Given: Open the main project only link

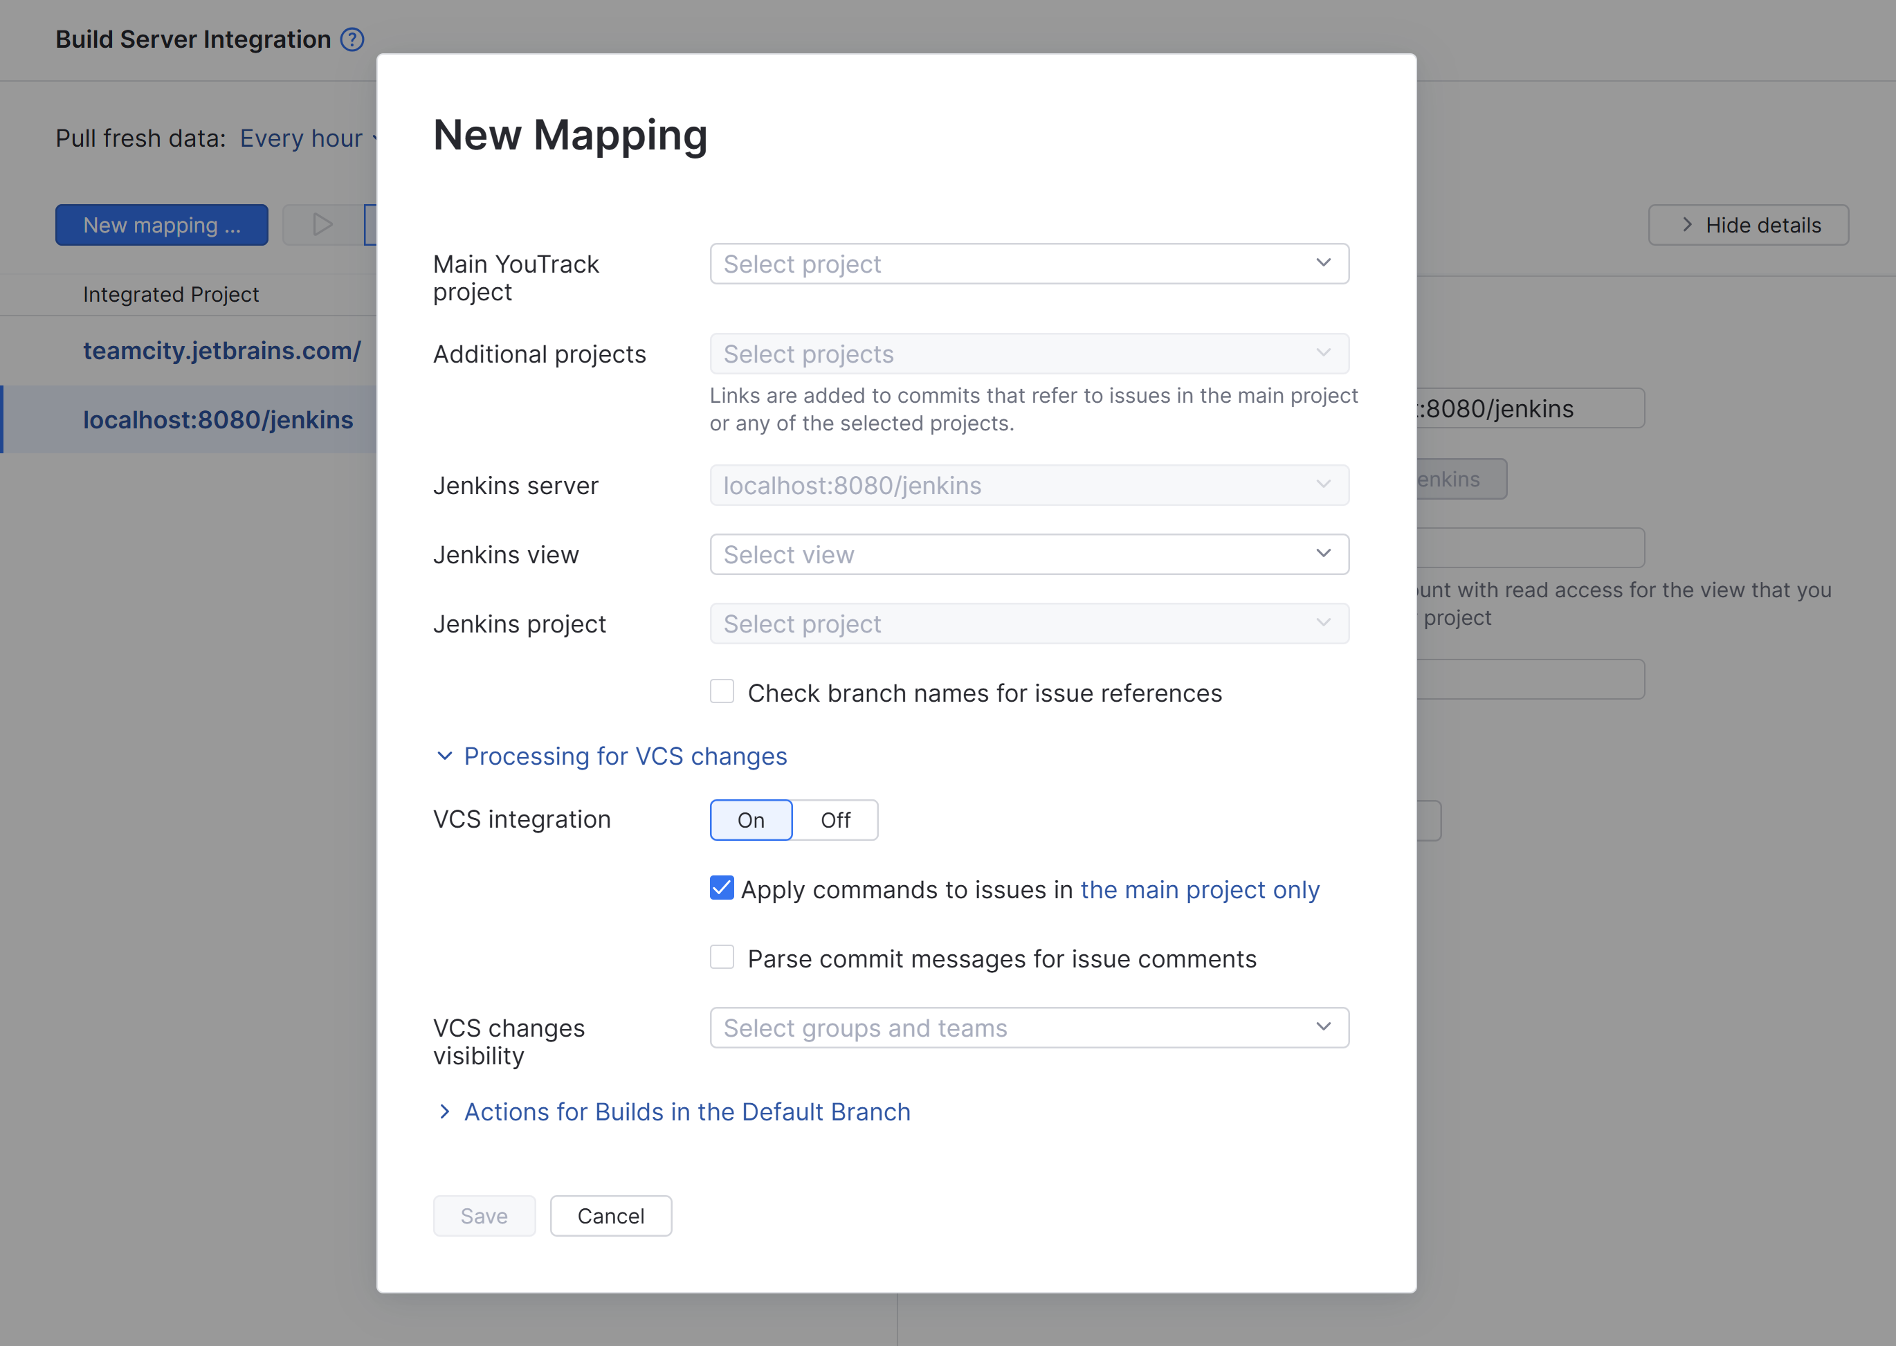Looking at the screenshot, I should click(x=1200, y=889).
